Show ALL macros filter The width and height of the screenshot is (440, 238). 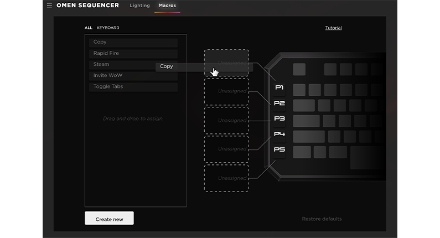click(89, 28)
